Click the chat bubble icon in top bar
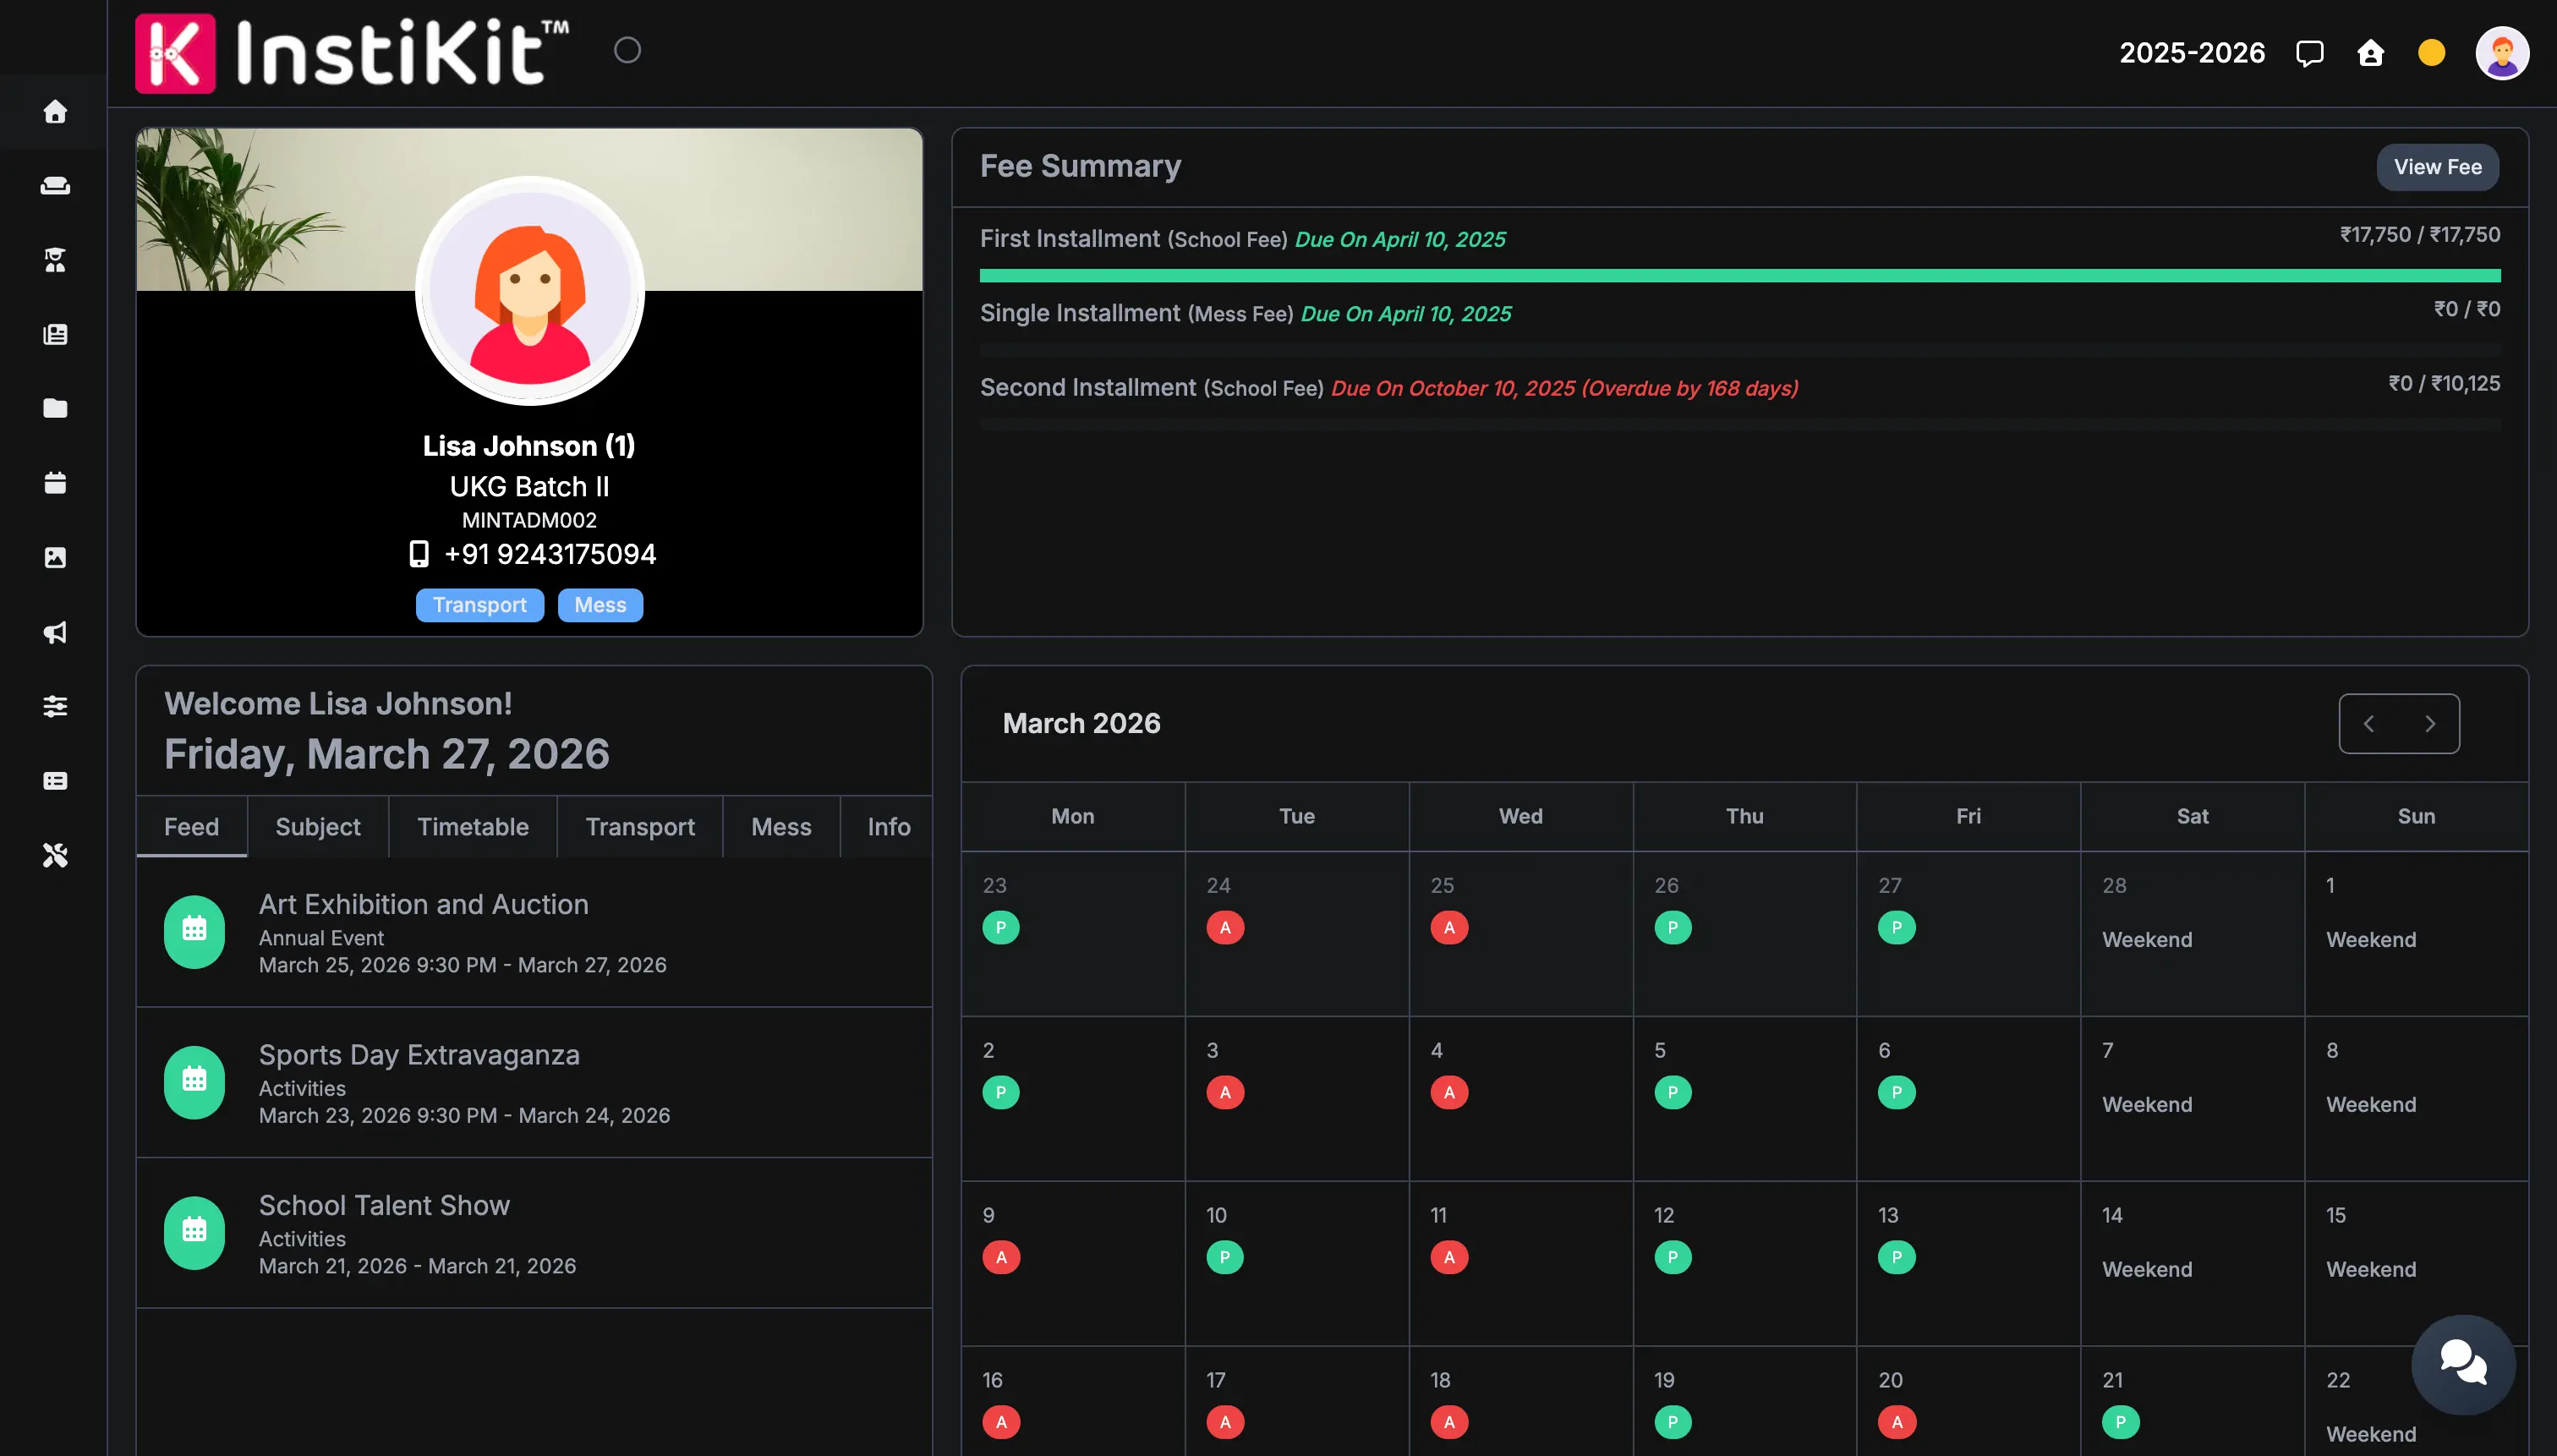2557x1456 pixels. pos(2310,52)
